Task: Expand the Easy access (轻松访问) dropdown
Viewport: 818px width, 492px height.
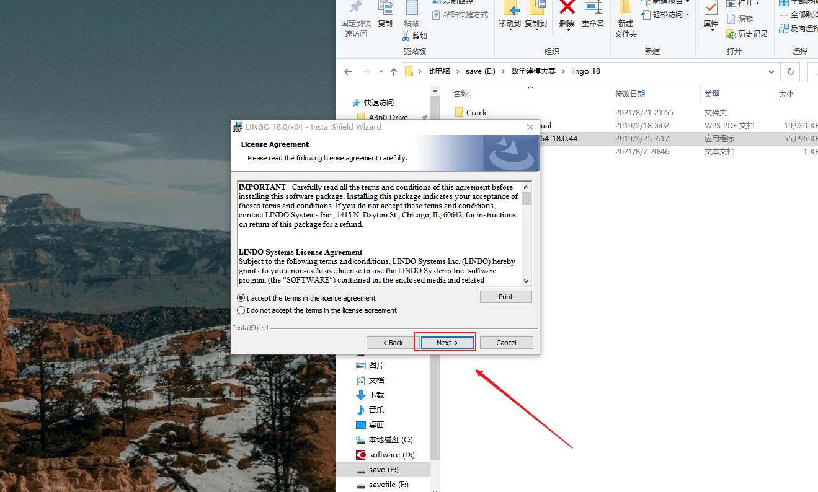Action: [x=688, y=14]
